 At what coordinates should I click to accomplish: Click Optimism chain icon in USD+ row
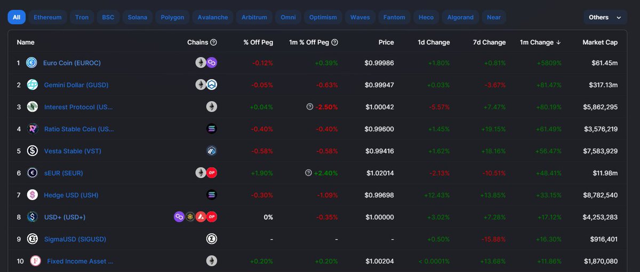tap(212, 217)
